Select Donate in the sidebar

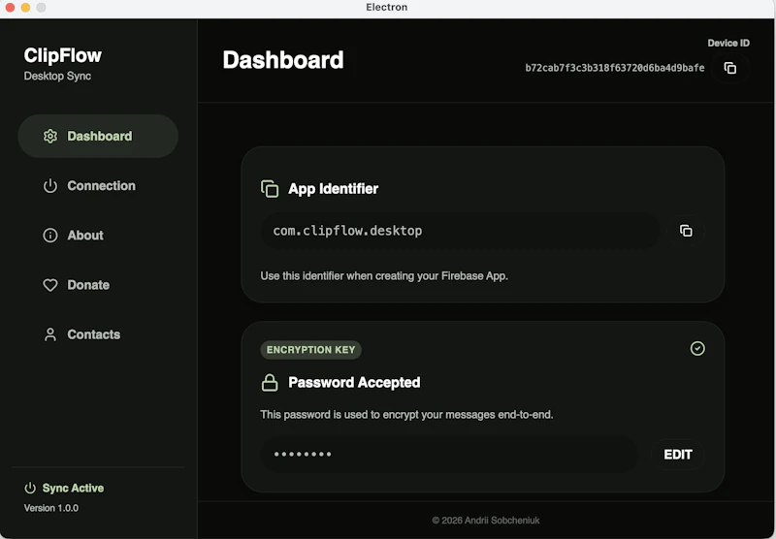click(98, 285)
